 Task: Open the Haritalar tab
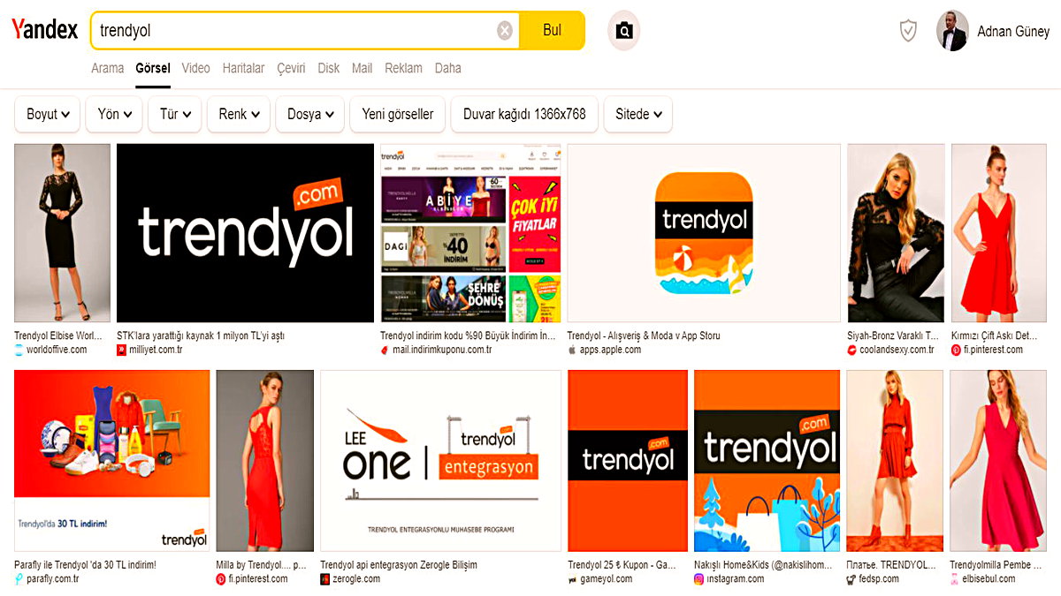pos(243,68)
